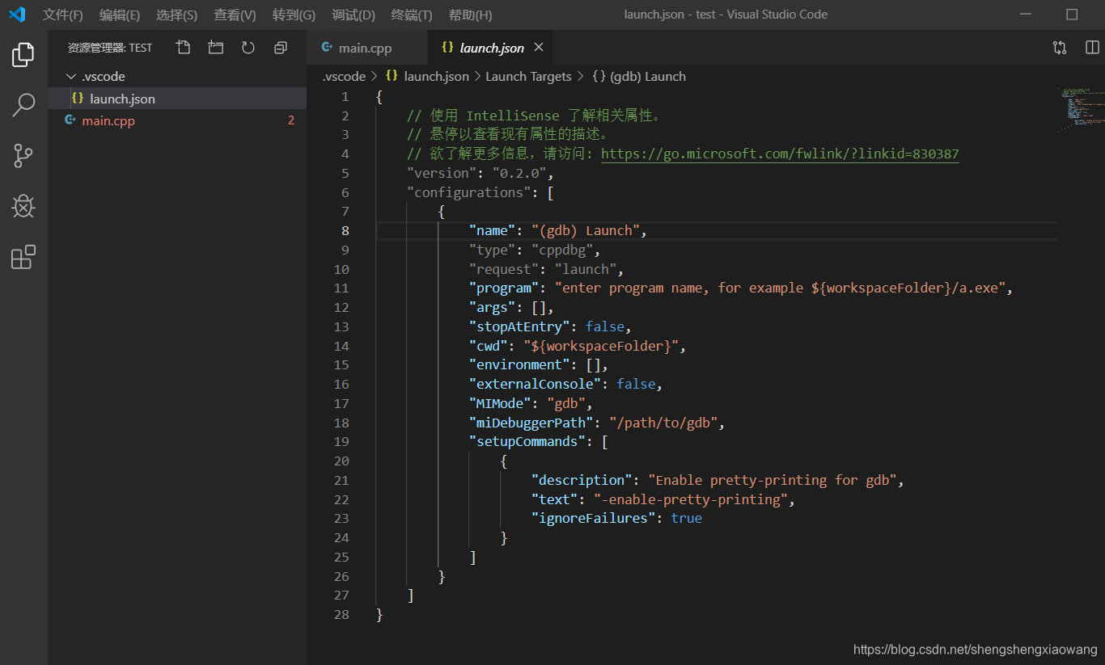Open the 文件(F) menu
The height and width of the screenshot is (665, 1105).
tap(63, 15)
